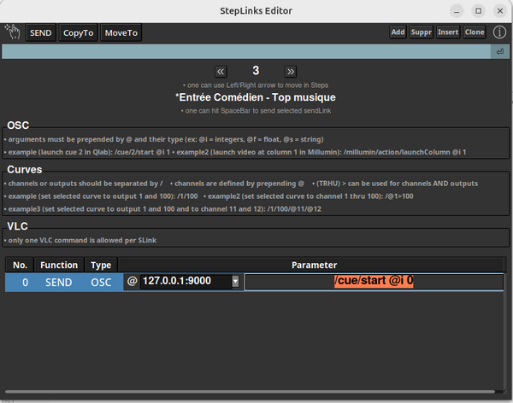513x403 pixels.
Task: Click the Add button
Action: pos(398,32)
